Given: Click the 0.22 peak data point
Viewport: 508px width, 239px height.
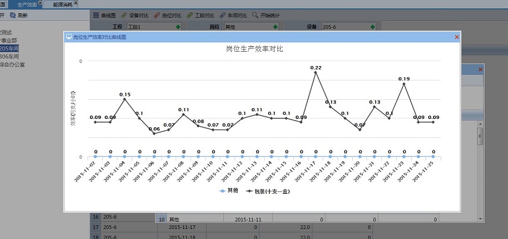Looking at the screenshot, I should tap(315, 73).
